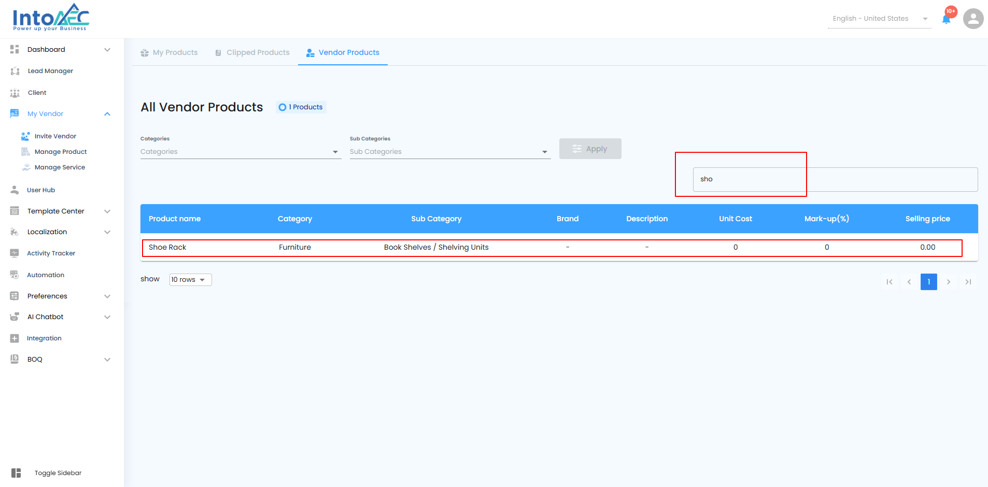Expand the Localization chevron
Image resolution: width=988 pixels, height=487 pixels.
[x=107, y=232]
